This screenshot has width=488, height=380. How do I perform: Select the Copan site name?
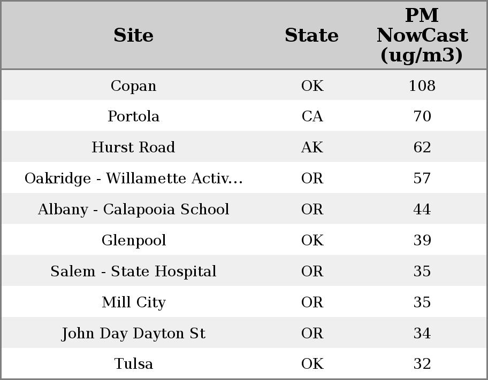[x=133, y=86]
